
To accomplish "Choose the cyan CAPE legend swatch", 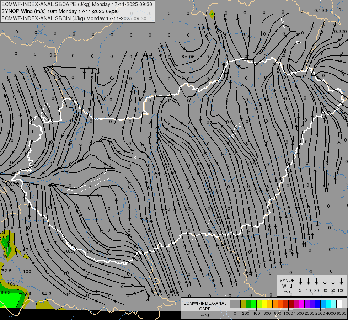I will [x=328, y=304].
